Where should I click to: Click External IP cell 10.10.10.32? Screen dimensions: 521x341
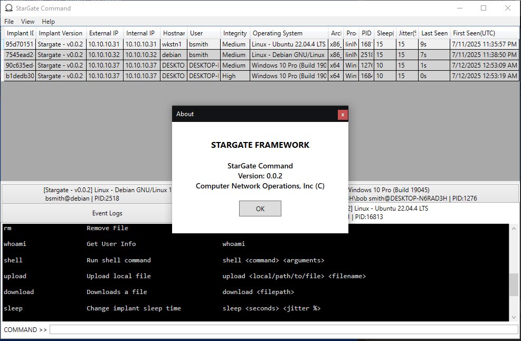(x=105, y=55)
